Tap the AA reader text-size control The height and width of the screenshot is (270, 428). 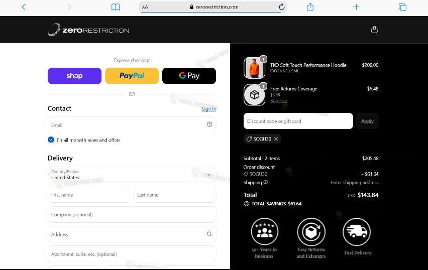(145, 7)
